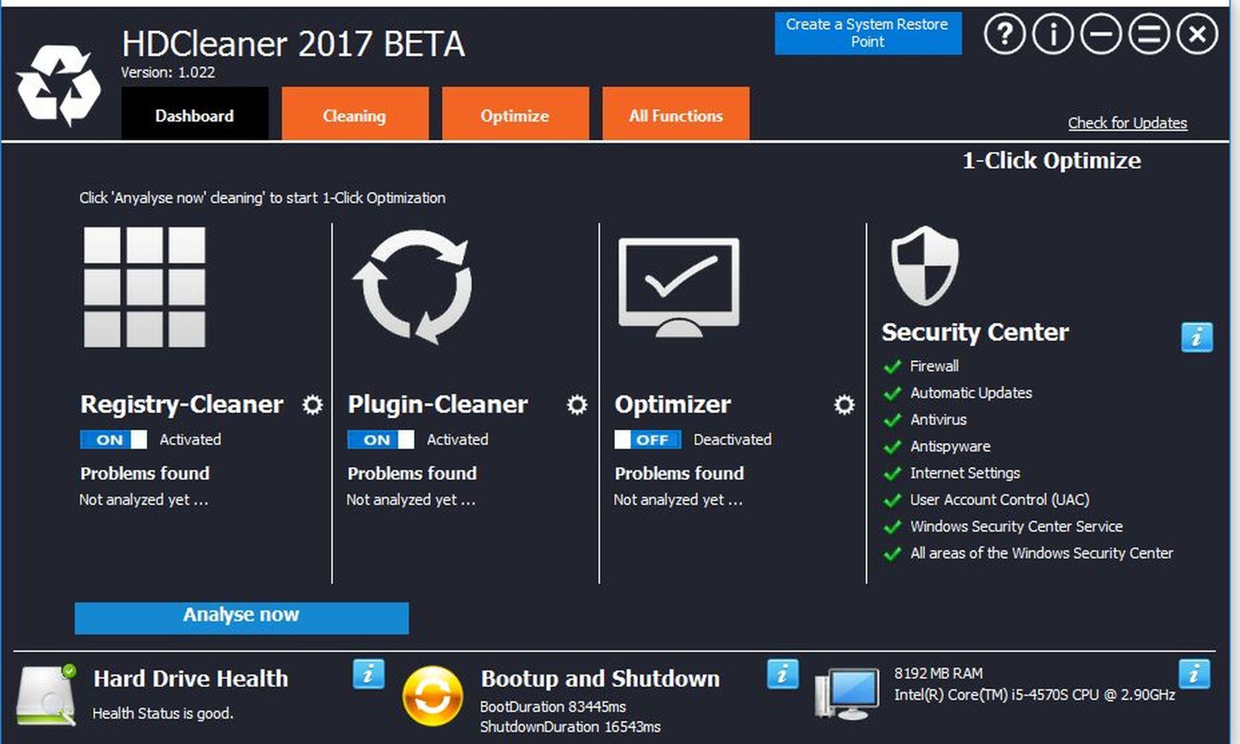Click Create a System Restore Point
The width and height of the screenshot is (1240, 744).
tap(868, 33)
